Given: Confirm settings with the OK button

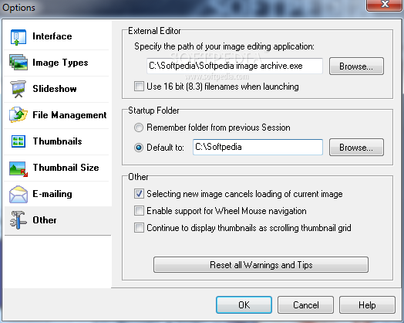Looking at the screenshot, I should coord(244,305).
